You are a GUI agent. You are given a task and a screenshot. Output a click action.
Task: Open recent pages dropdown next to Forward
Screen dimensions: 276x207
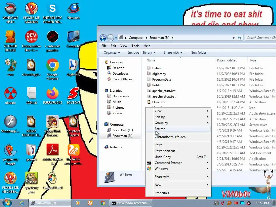pos(116,38)
